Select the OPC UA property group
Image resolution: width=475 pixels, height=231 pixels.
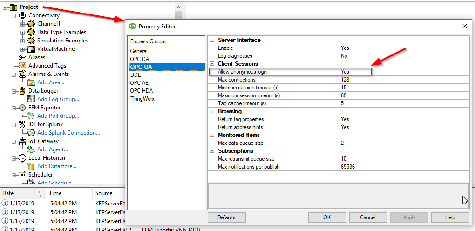pos(167,67)
